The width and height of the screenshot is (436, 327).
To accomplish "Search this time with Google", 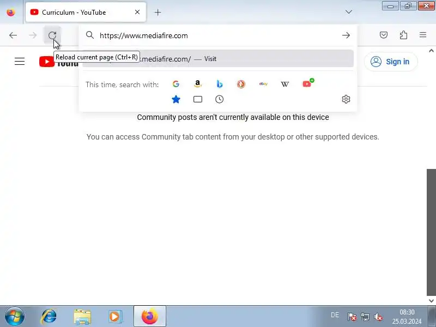I will (175, 84).
